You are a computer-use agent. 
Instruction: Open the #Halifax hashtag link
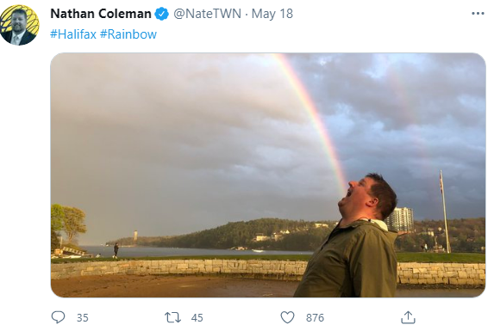pos(73,34)
